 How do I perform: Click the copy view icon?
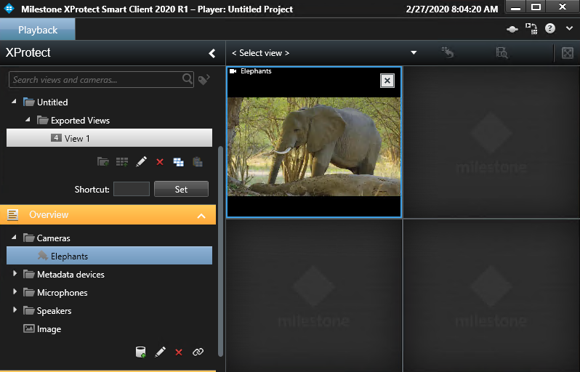click(178, 162)
